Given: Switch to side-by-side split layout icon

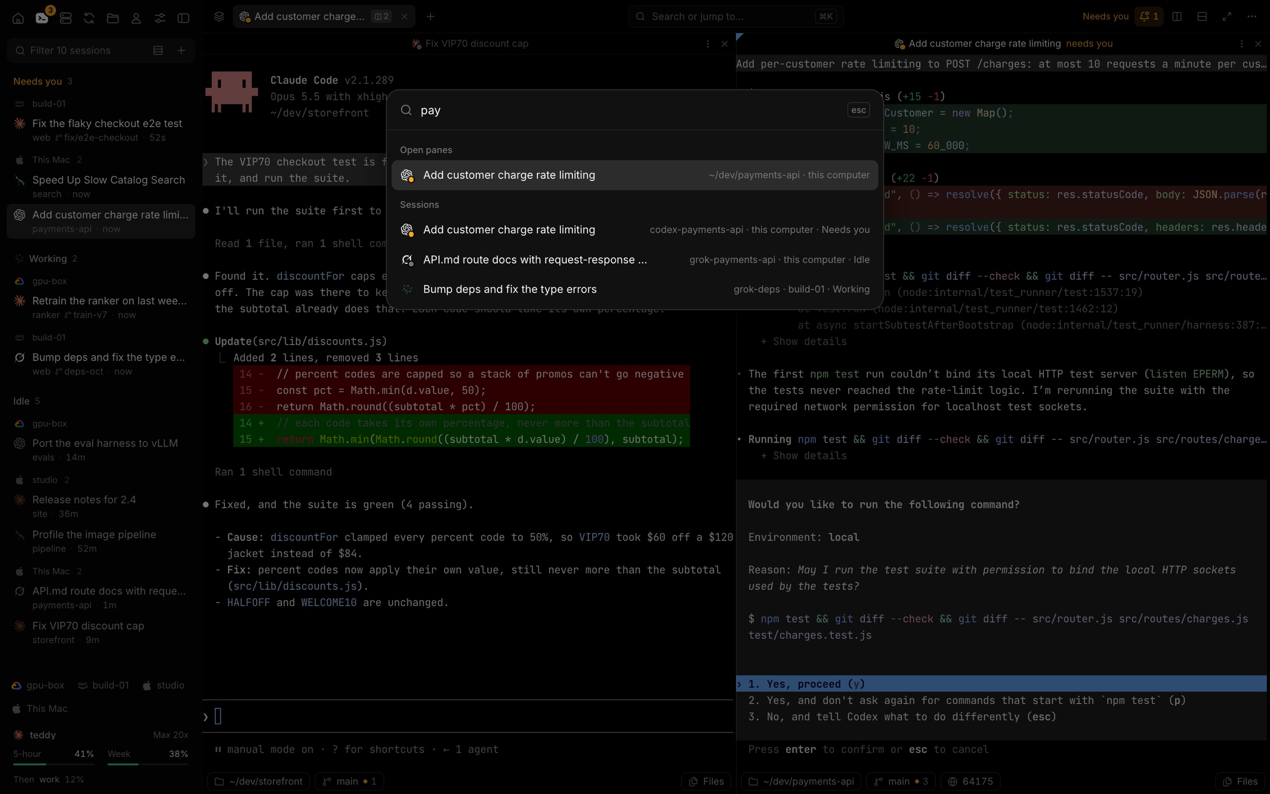Looking at the screenshot, I should 1177,16.
